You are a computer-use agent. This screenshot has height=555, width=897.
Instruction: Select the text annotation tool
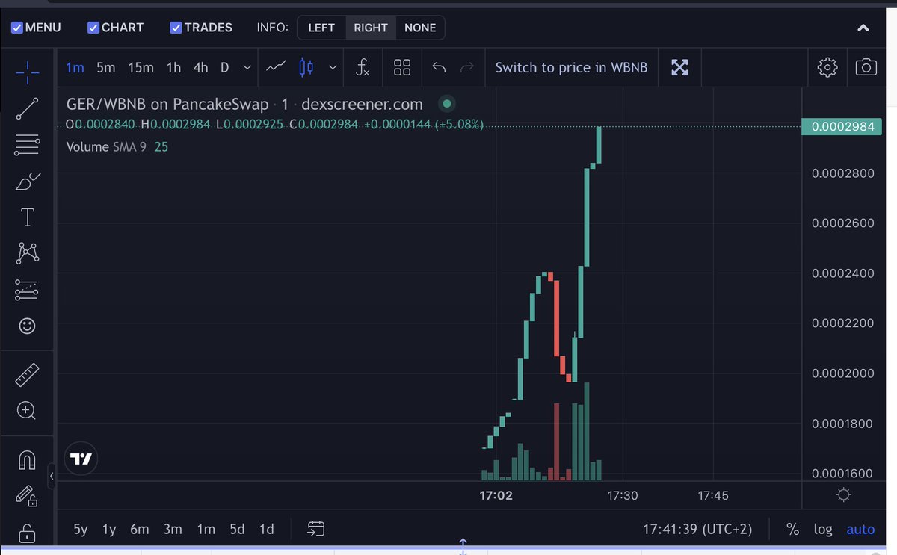tap(28, 217)
